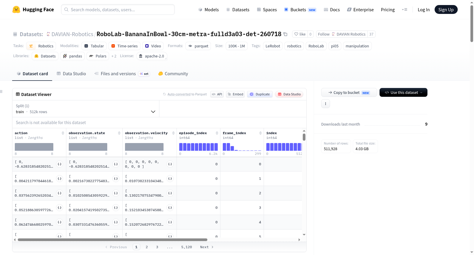
Task: Sort by the frame_index column
Action: click(x=260, y=133)
